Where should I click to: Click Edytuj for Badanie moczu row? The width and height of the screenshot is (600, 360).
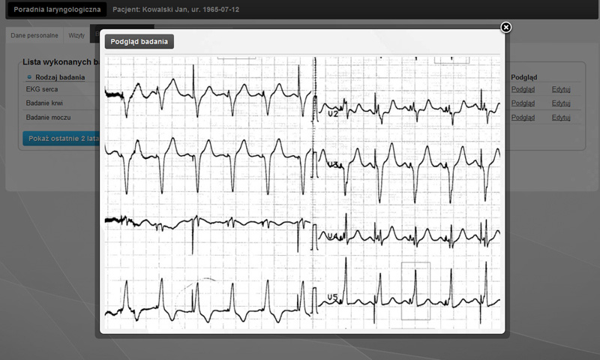tap(561, 118)
